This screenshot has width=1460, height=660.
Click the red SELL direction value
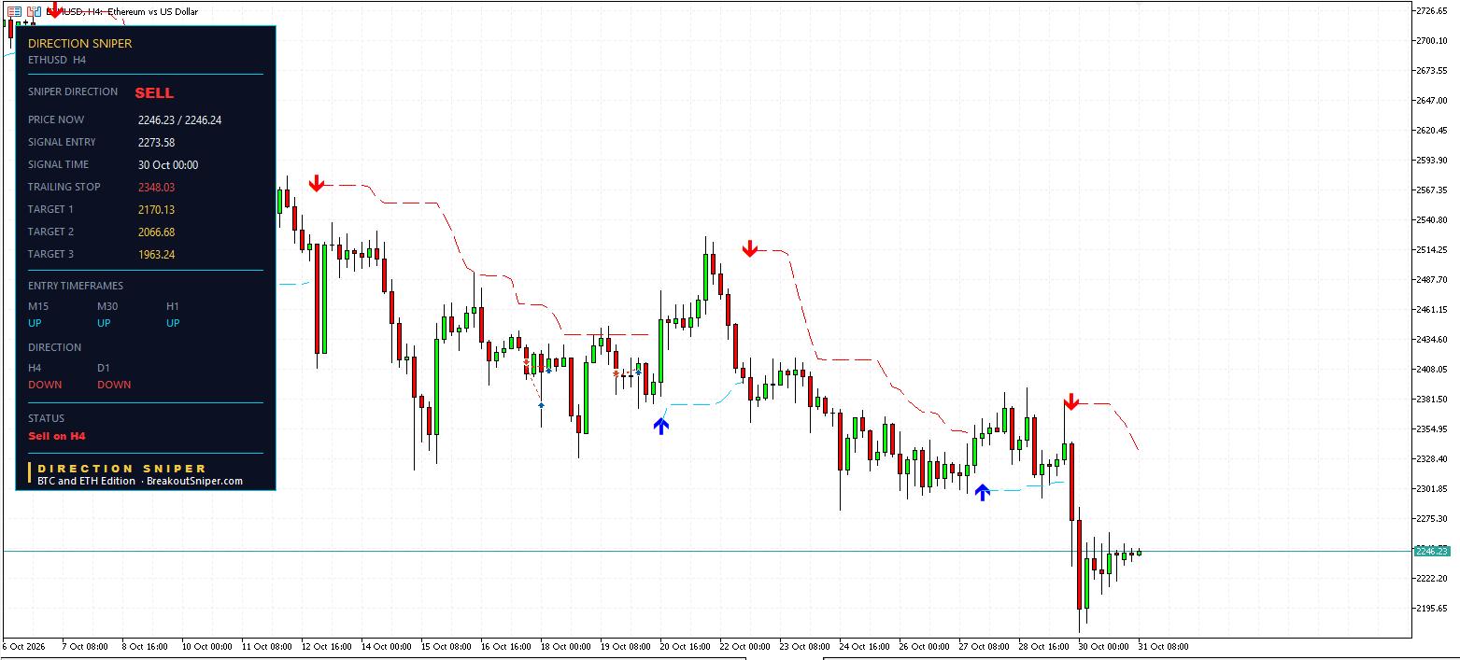(x=154, y=92)
